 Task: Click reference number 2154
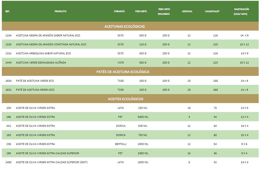point(8,35)
